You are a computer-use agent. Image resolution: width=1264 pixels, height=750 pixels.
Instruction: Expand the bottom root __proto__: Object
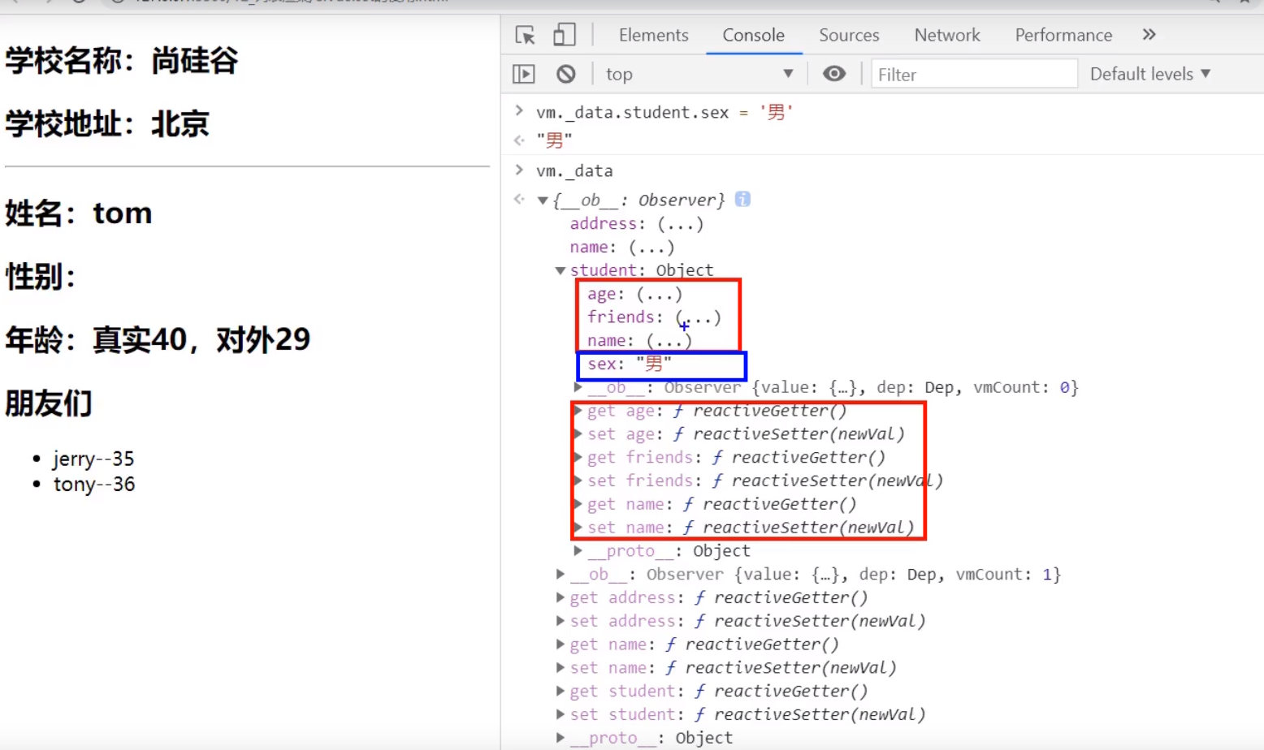click(x=561, y=738)
